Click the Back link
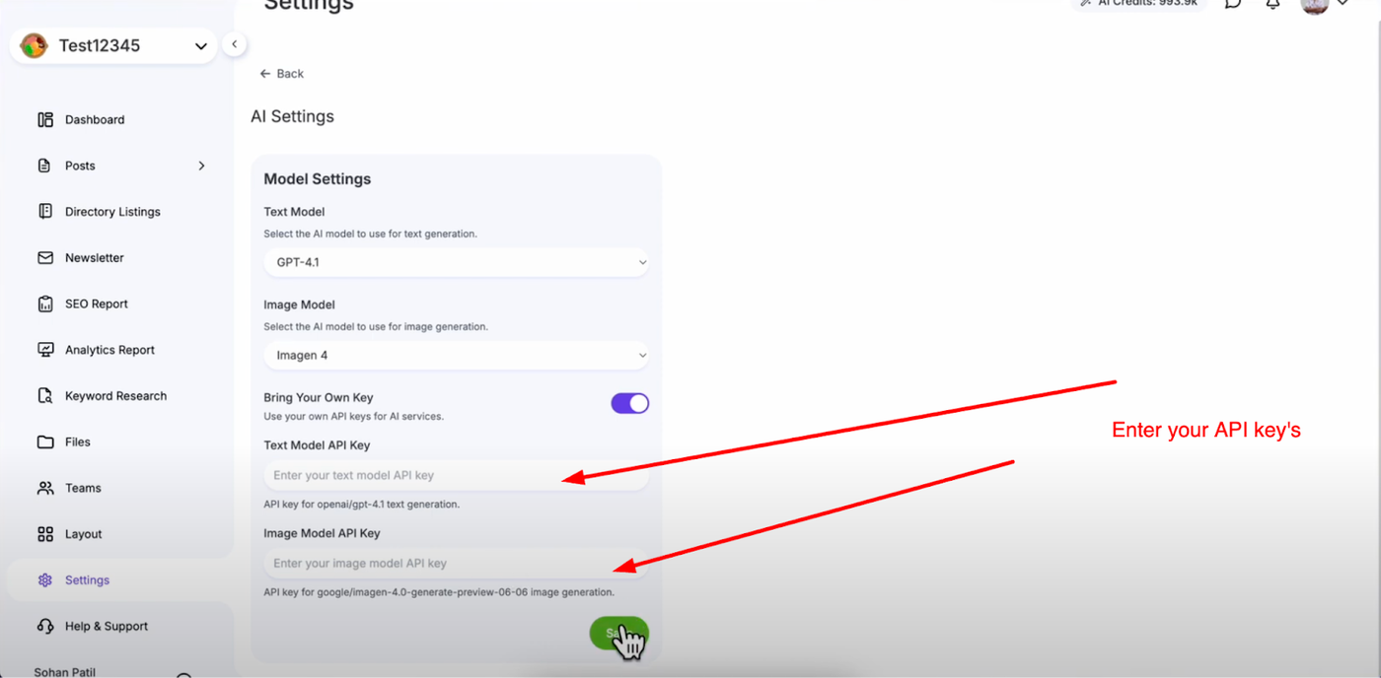 281,74
